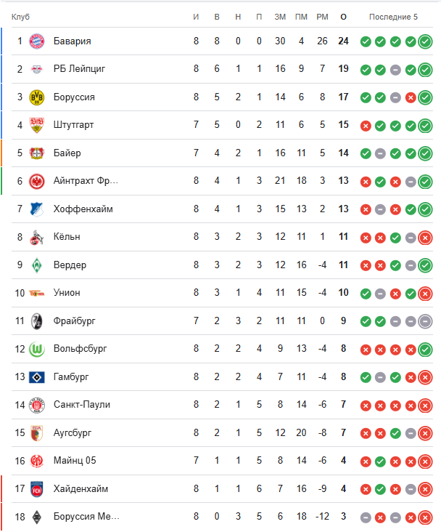
Task: Click the Werder Bremen diamond logo
Action: (x=36, y=265)
